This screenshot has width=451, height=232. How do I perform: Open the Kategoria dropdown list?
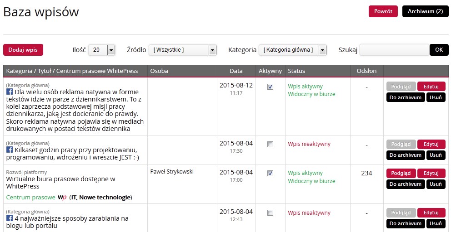(292, 50)
